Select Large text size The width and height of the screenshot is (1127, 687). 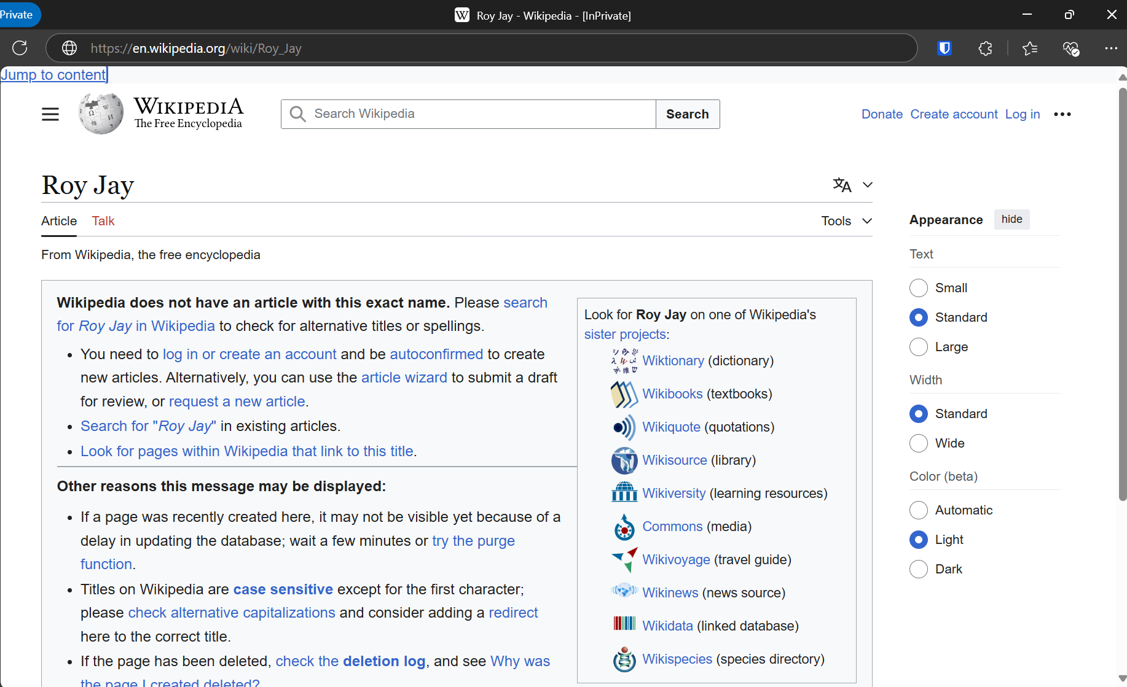pyautogui.click(x=919, y=347)
